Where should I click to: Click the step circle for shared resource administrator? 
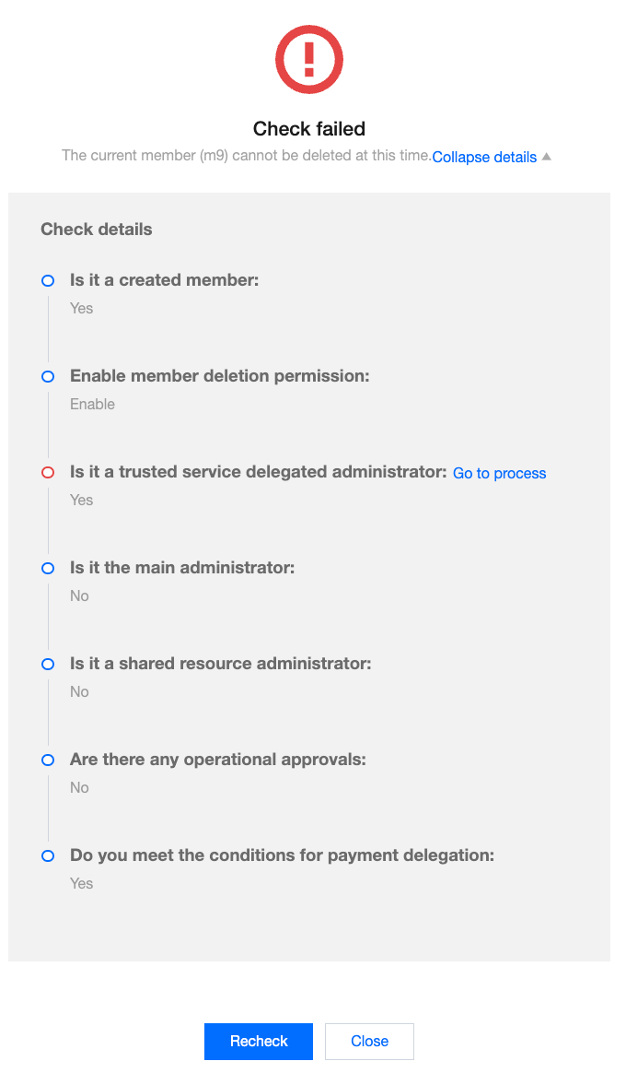[48, 664]
